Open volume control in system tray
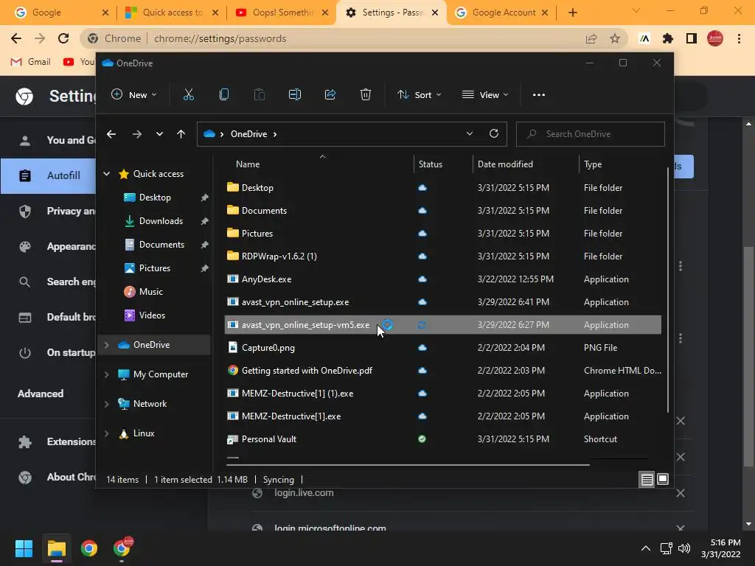 click(683, 548)
